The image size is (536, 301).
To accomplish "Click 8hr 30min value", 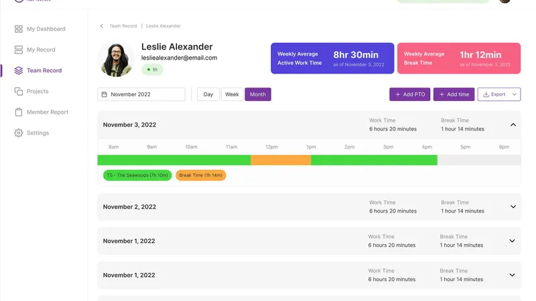I will [356, 55].
